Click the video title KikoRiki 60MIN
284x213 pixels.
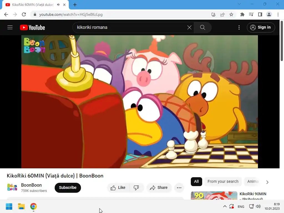click(x=55, y=176)
